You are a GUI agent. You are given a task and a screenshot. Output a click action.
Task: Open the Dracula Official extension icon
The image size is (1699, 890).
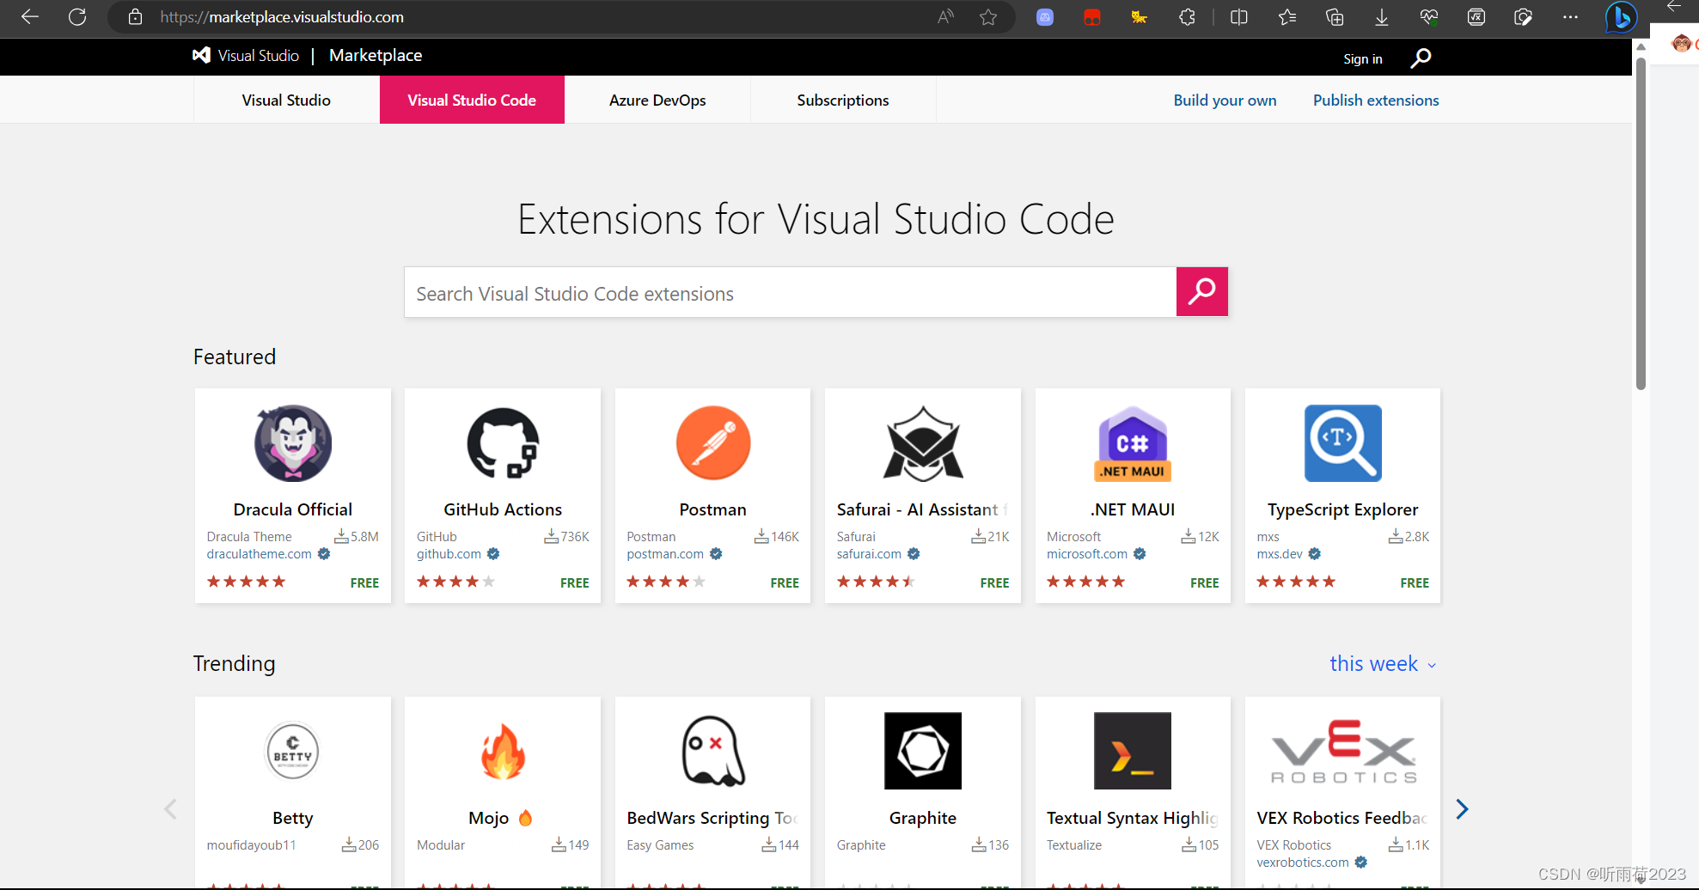pyautogui.click(x=293, y=443)
